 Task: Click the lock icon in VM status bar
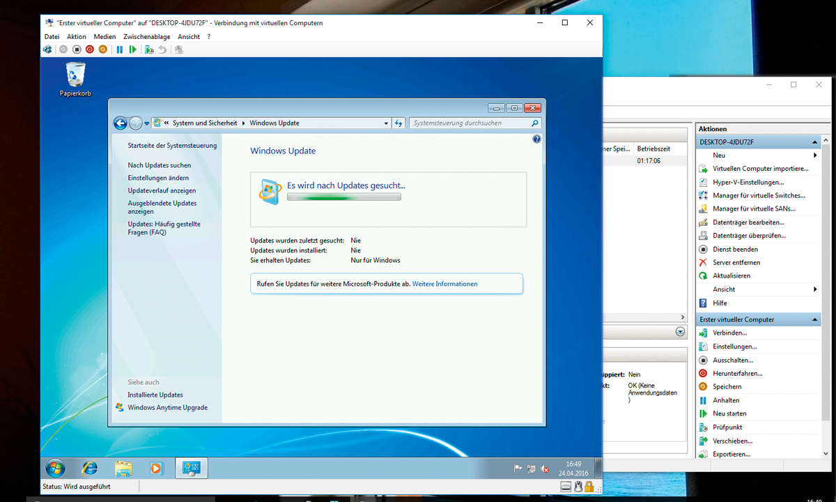click(x=591, y=487)
